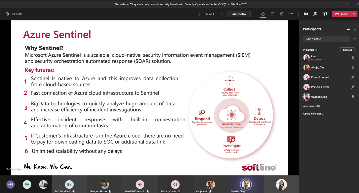Select Ahuja, Atul's tile in the bottom strip
359x193 pixels.
click(211, 184)
